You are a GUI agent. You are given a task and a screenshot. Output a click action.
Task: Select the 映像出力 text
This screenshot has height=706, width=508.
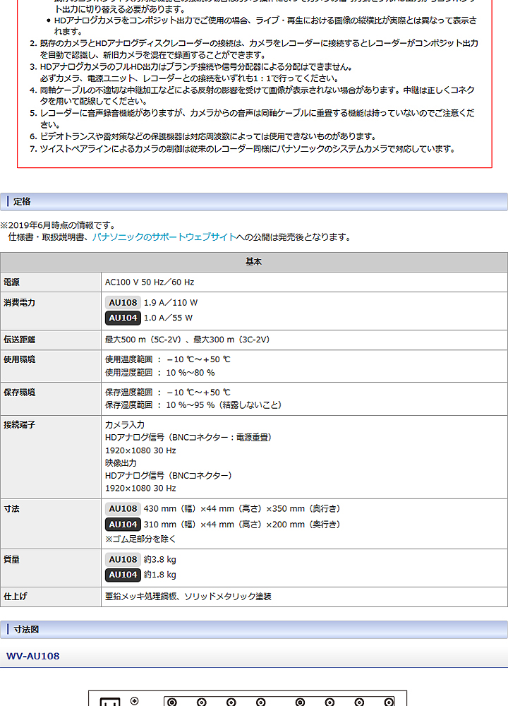click(x=121, y=463)
